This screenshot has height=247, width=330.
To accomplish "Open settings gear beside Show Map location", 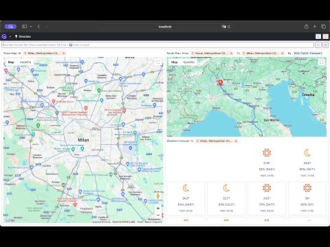I will [64, 54].
